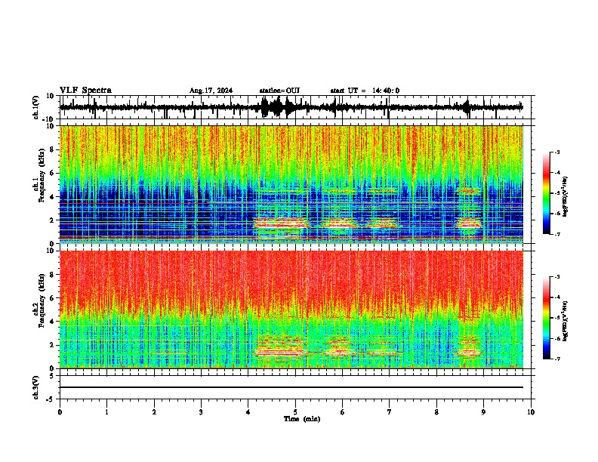Image resolution: width=598 pixels, height=462 pixels.
Task: Click the ch.1 waveform burst near minute 8.7
Action: (467, 107)
